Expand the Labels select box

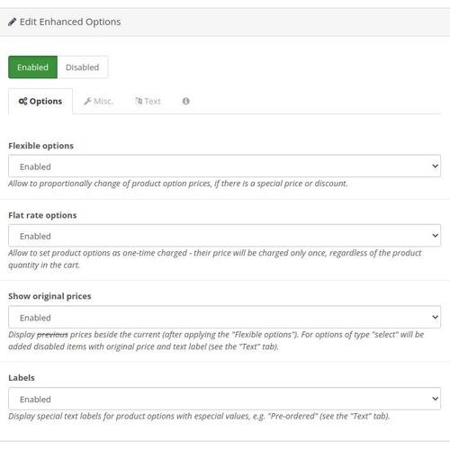click(224, 399)
